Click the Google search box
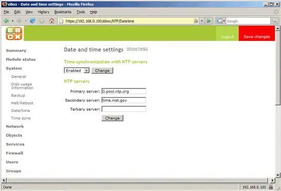Viewport: 281px width, 191px height. (248, 21)
